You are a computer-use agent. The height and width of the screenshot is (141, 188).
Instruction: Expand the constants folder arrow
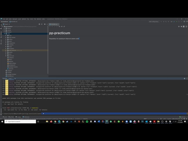[x=6, y=45]
